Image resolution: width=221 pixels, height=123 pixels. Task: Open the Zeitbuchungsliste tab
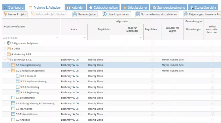click(x=103, y=7)
